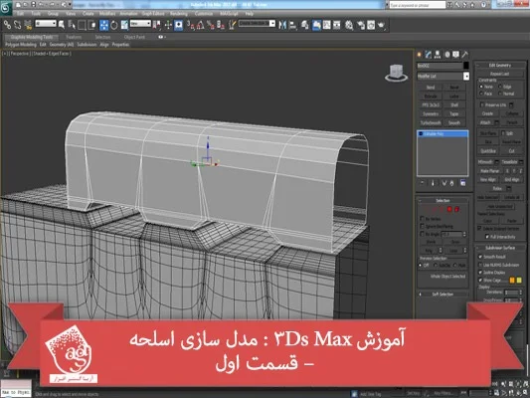Open the Rendering menu

click(x=179, y=14)
